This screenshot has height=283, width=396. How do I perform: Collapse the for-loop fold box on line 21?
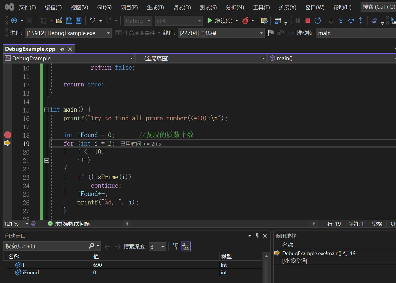click(46, 160)
